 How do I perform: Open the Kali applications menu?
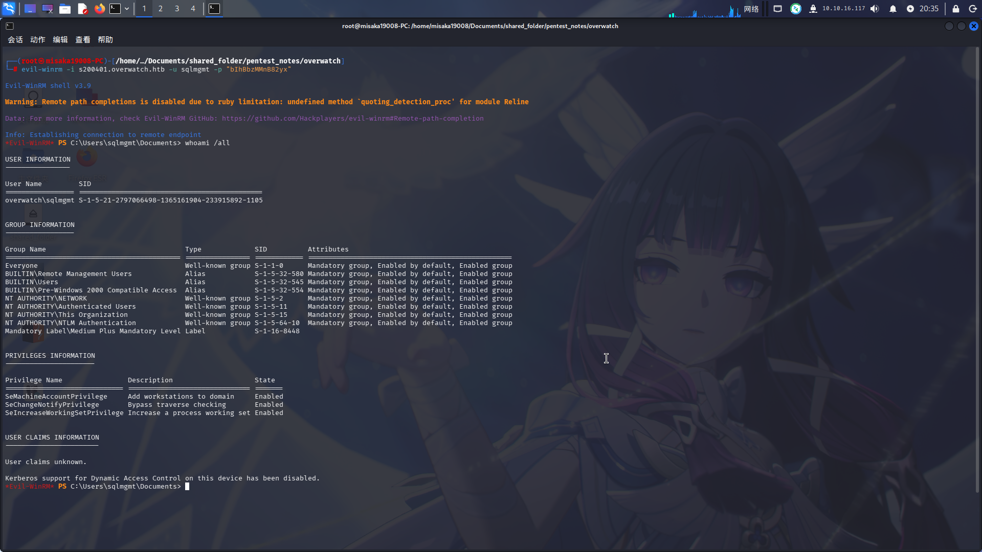9,9
